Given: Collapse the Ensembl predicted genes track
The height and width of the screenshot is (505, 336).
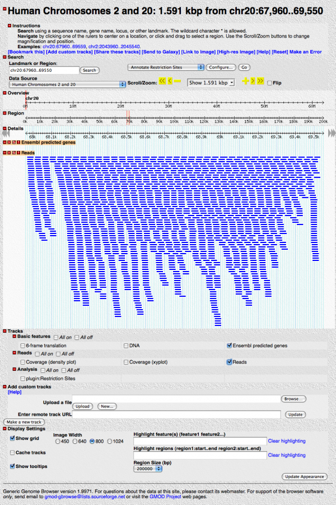Looking at the screenshot, I should pos(5,143).
